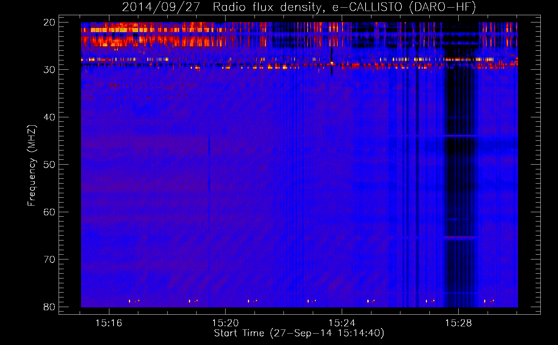Click the 15:28 time tick label

pos(458,323)
